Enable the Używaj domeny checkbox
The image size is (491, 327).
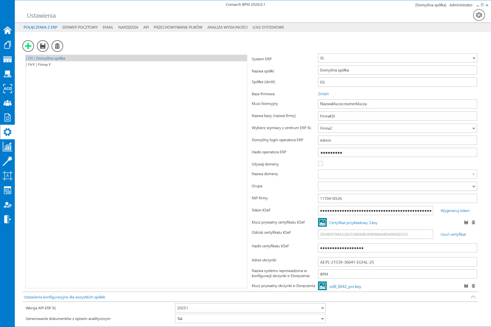coord(320,164)
